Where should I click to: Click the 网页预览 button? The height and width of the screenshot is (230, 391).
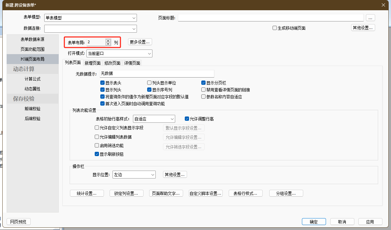(18, 222)
